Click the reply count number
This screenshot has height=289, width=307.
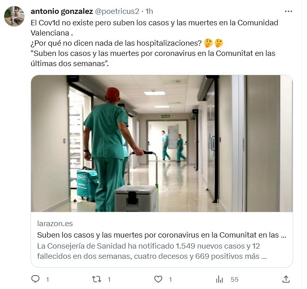click(47, 279)
